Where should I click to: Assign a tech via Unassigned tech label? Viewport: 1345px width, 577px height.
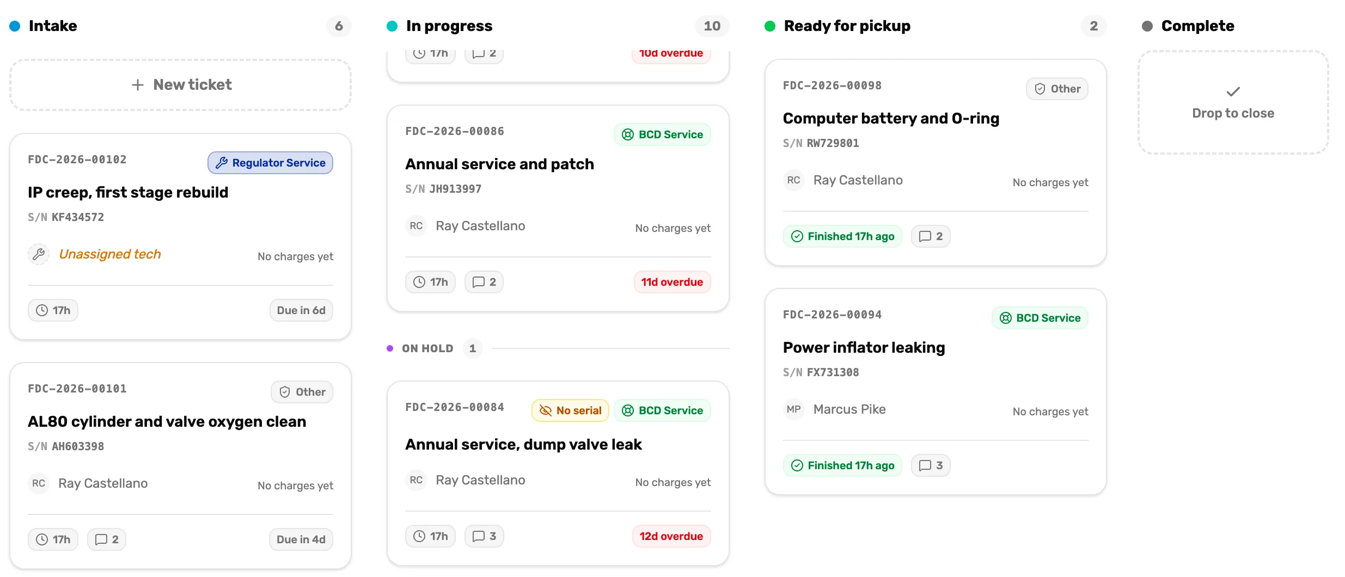pos(110,254)
